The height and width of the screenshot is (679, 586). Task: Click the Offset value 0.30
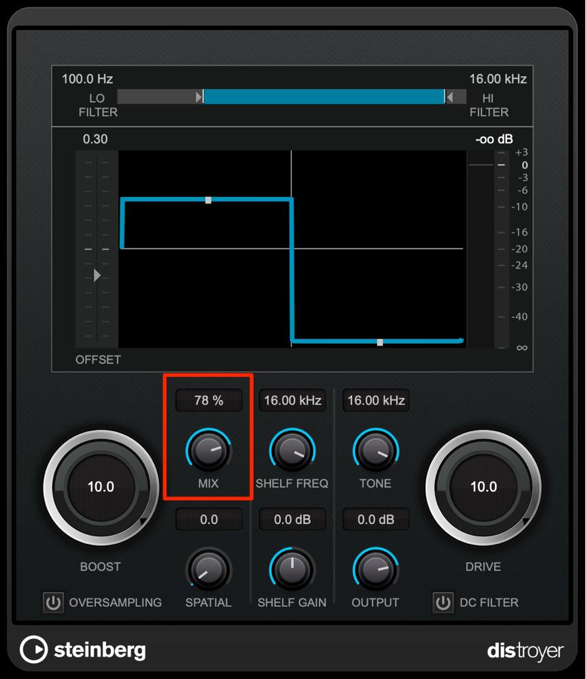point(95,139)
